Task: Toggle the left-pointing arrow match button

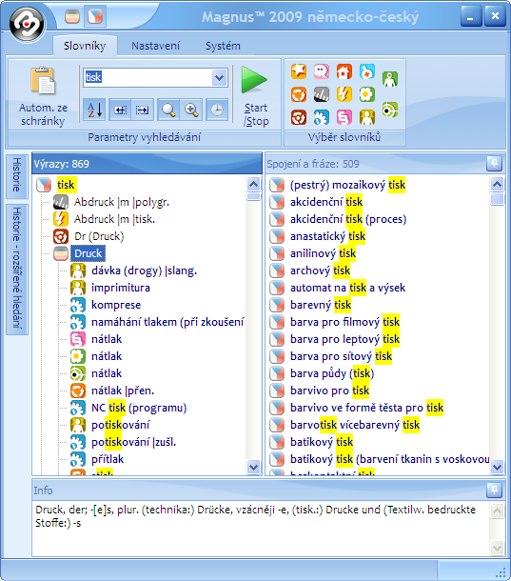Action: 120,110
